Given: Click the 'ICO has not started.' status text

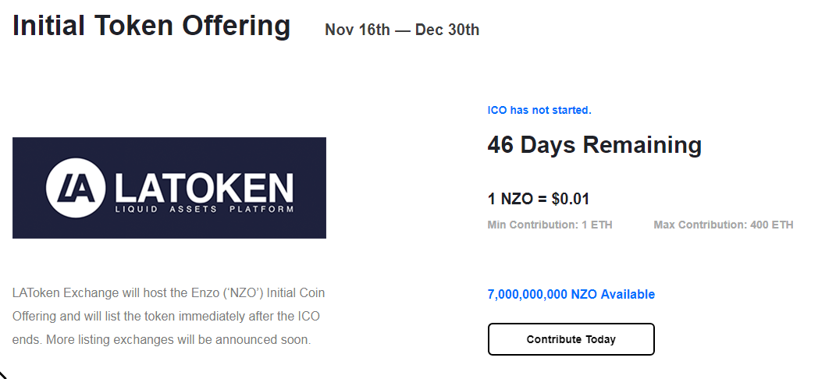Looking at the screenshot, I should pos(539,110).
